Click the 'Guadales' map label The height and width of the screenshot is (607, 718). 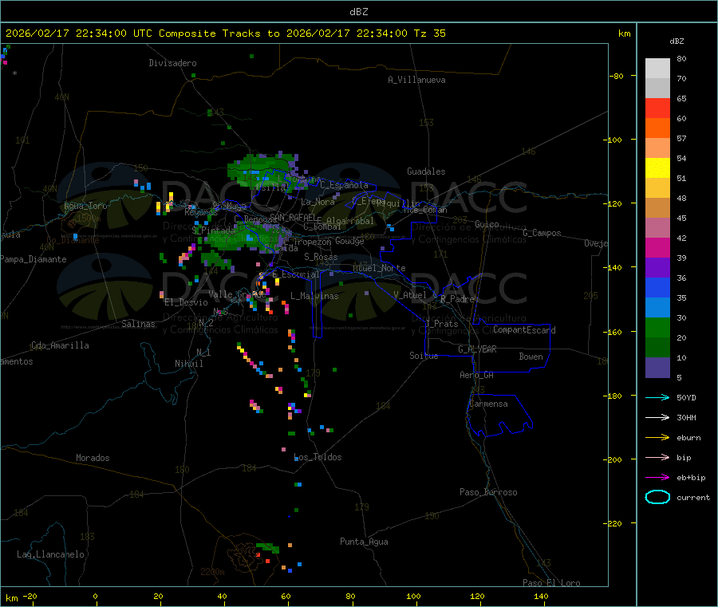point(426,171)
